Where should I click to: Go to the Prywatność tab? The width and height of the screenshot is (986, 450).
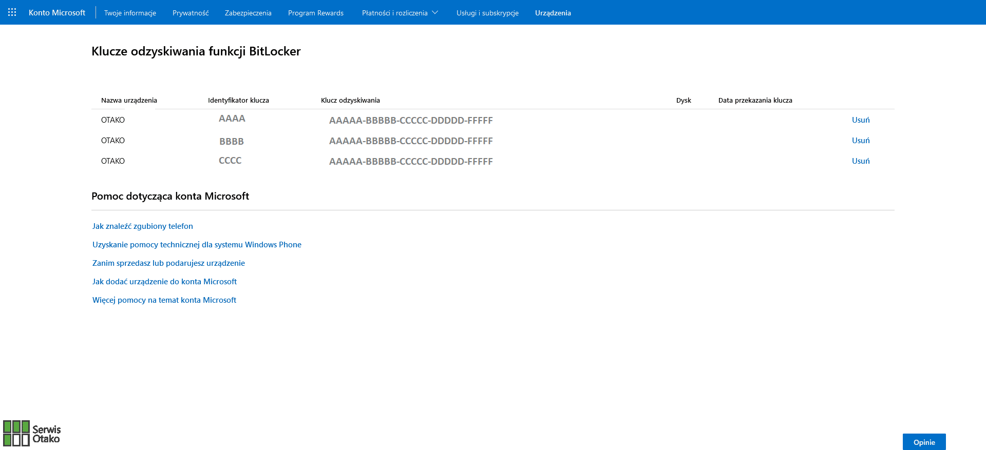pyautogui.click(x=191, y=13)
